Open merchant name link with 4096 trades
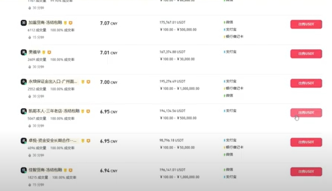The width and height of the screenshot is (332, 191). pos(53,141)
